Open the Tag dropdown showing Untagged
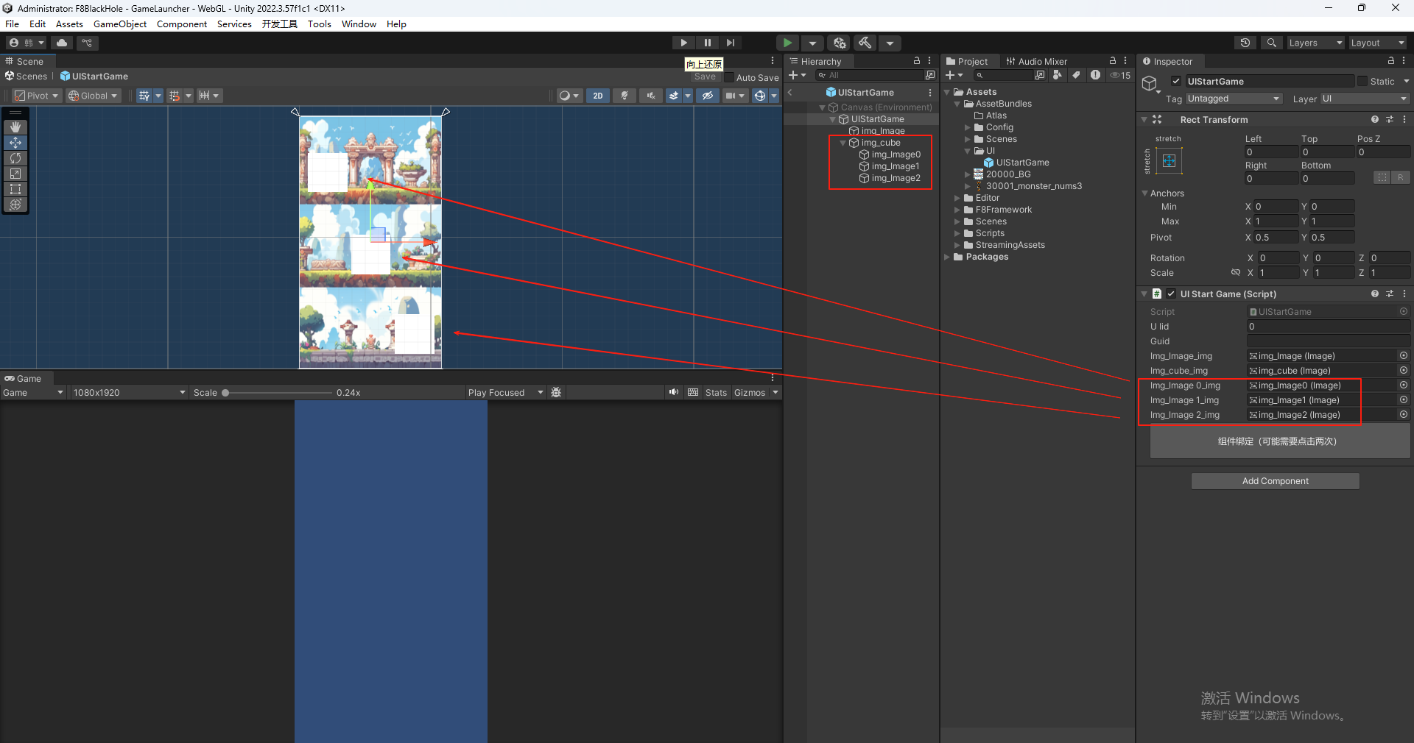 click(1234, 99)
